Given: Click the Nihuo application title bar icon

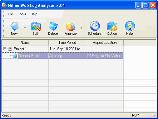Looking at the screenshot, I should pyautogui.click(x=4, y=5).
